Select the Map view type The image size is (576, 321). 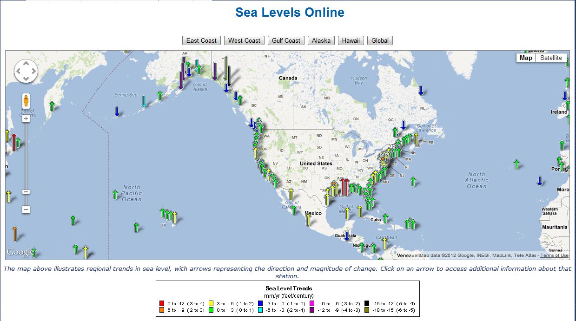pos(526,58)
